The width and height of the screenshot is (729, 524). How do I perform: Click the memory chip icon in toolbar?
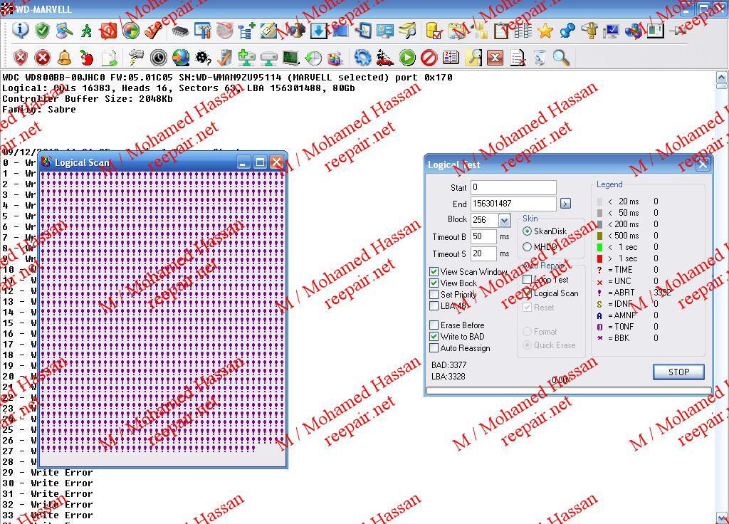tap(180, 31)
